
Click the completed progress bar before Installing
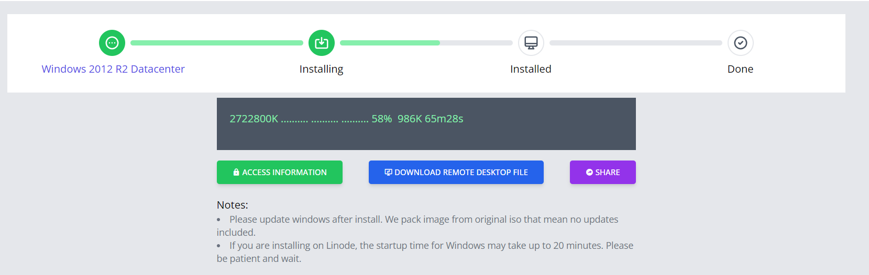(x=217, y=43)
